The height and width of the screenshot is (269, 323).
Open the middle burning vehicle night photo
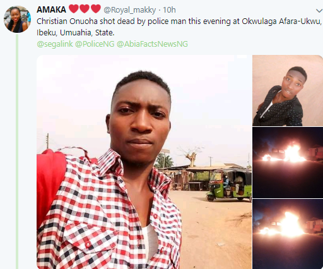pos(288,162)
